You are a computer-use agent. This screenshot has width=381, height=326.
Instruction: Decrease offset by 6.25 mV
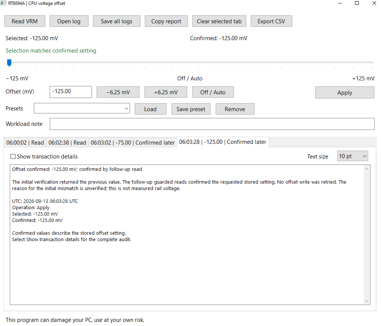click(118, 92)
